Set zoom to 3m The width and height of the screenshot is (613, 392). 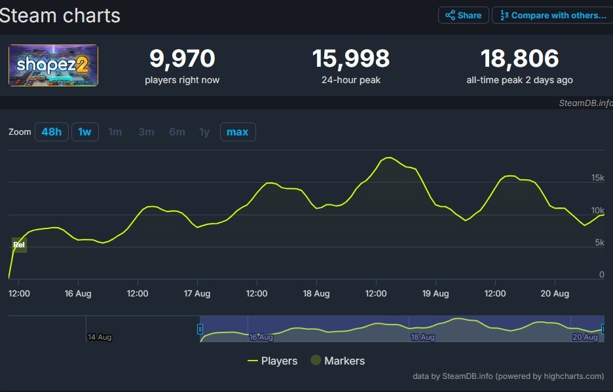click(146, 132)
